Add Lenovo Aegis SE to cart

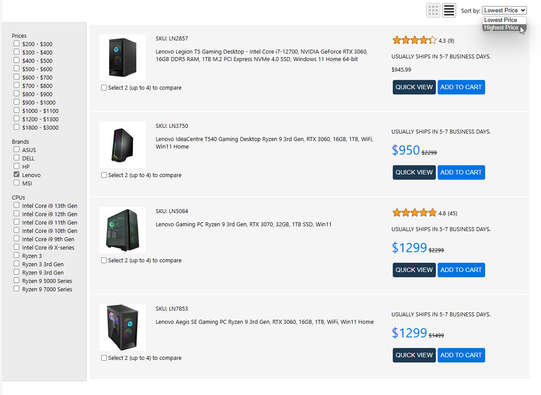tap(461, 355)
